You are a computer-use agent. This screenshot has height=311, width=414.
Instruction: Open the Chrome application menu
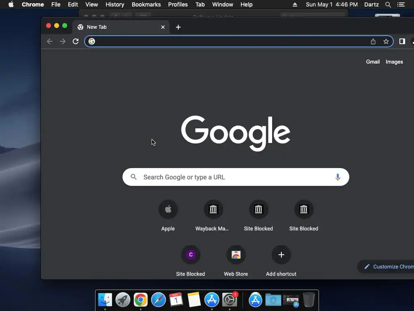click(33, 4)
